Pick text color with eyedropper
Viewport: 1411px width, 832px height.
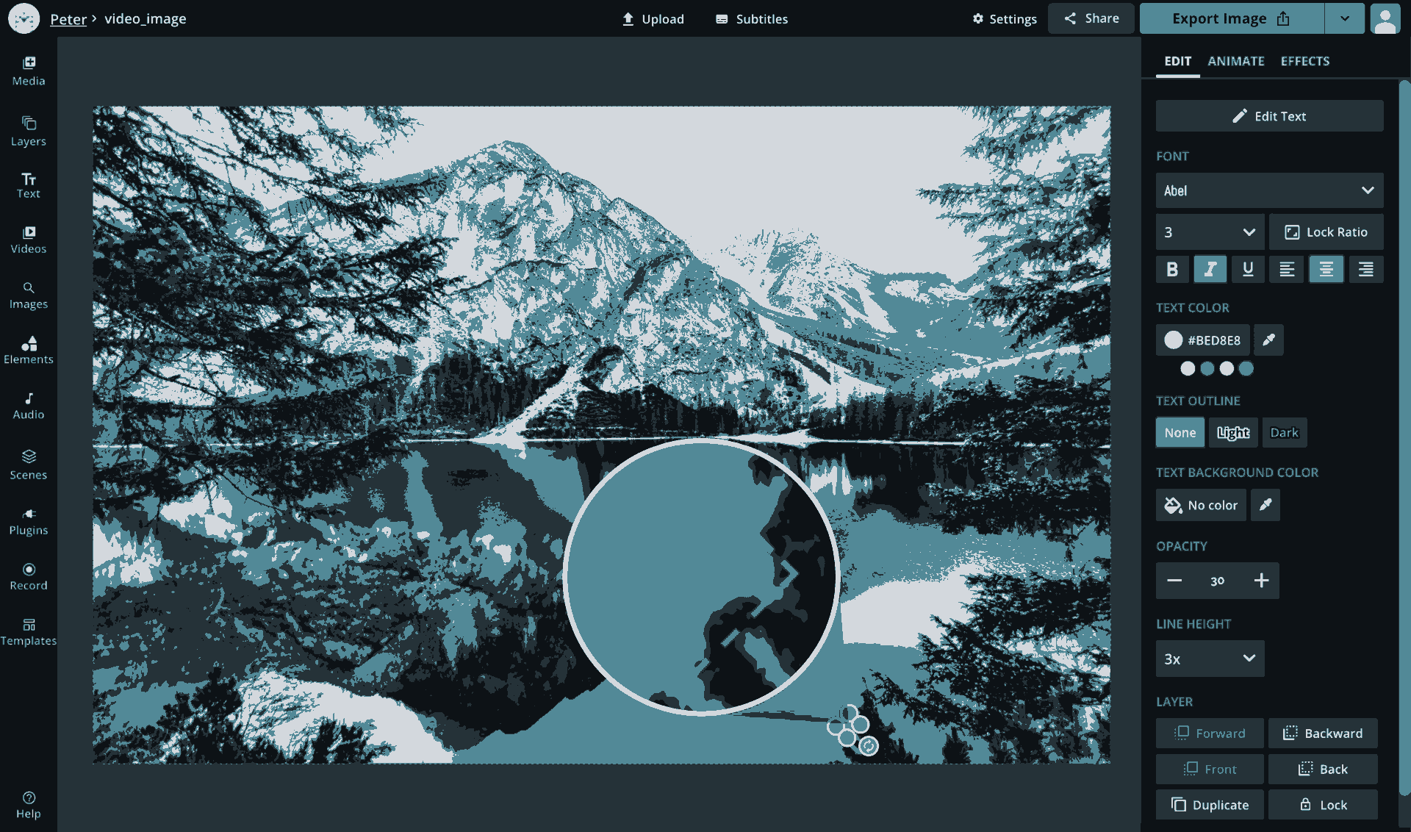pyautogui.click(x=1268, y=340)
